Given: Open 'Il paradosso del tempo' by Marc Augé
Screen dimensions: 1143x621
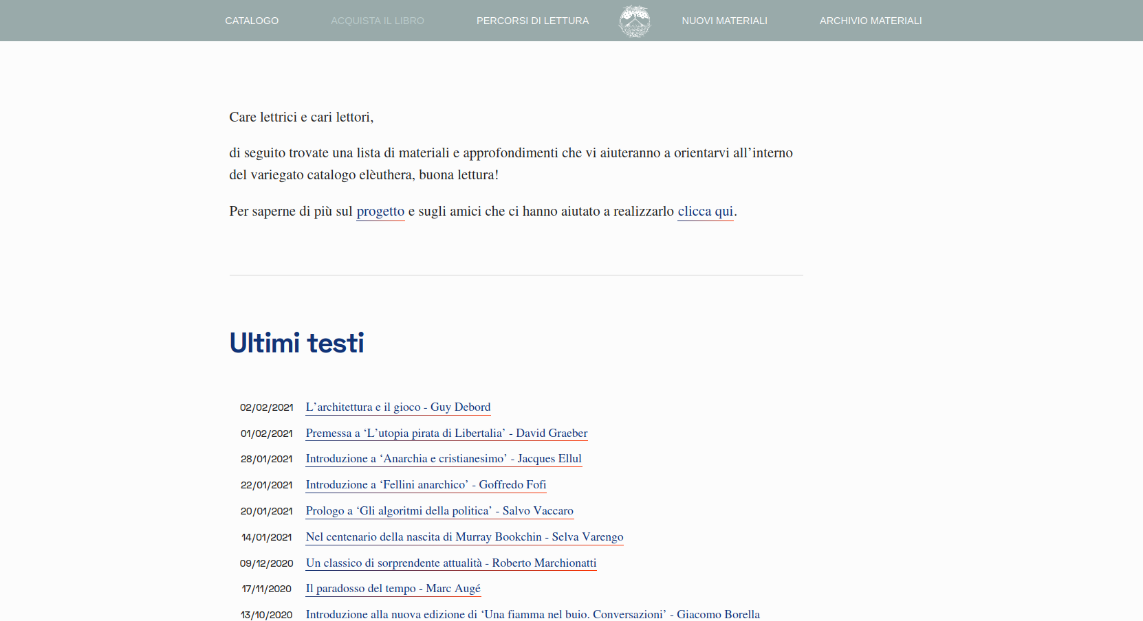Looking at the screenshot, I should coord(393,589).
